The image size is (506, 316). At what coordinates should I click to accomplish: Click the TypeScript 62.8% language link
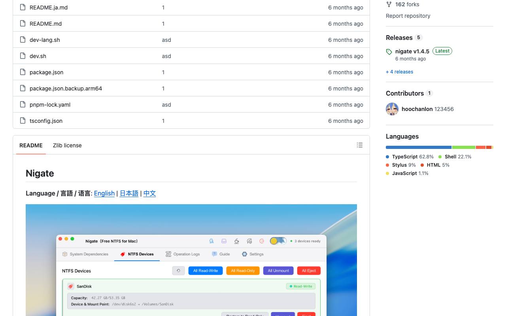click(x=410, y=157)
